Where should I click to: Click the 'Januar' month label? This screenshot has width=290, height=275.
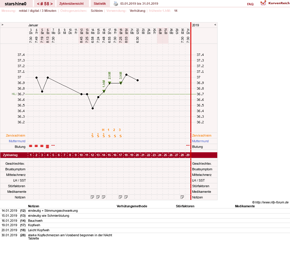point(33,25)
